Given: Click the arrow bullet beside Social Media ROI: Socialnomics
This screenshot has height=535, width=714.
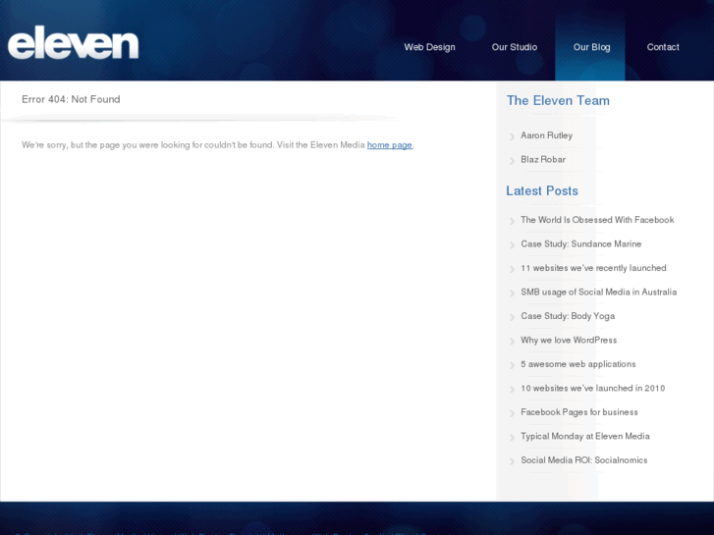Looking at the screenshot, I should [x=512, y=461].
